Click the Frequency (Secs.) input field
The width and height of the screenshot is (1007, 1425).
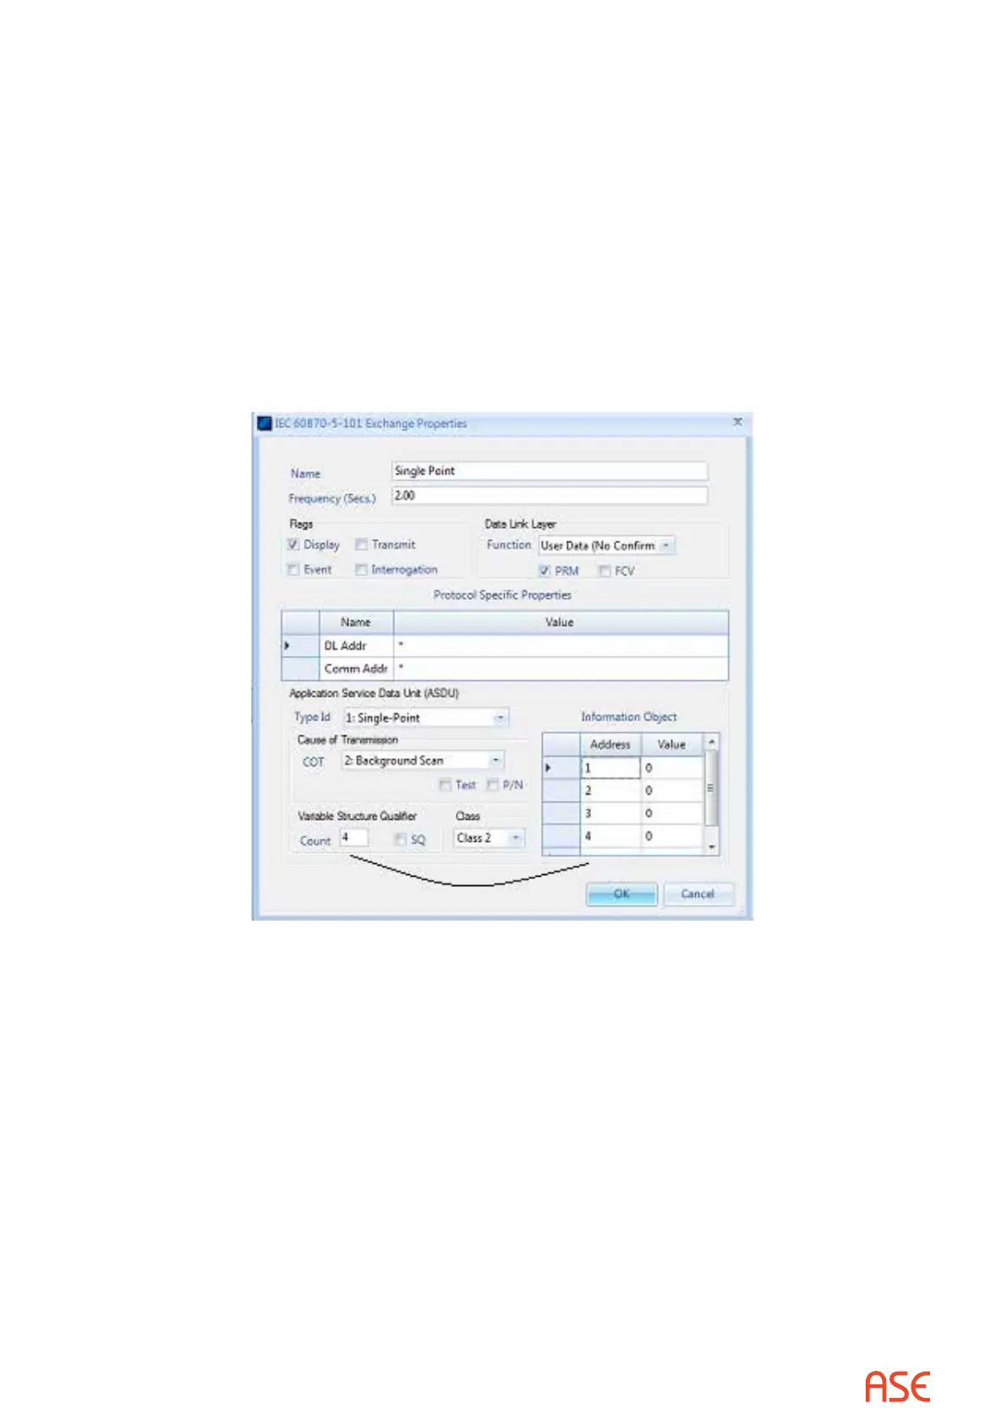coord(550,496)
